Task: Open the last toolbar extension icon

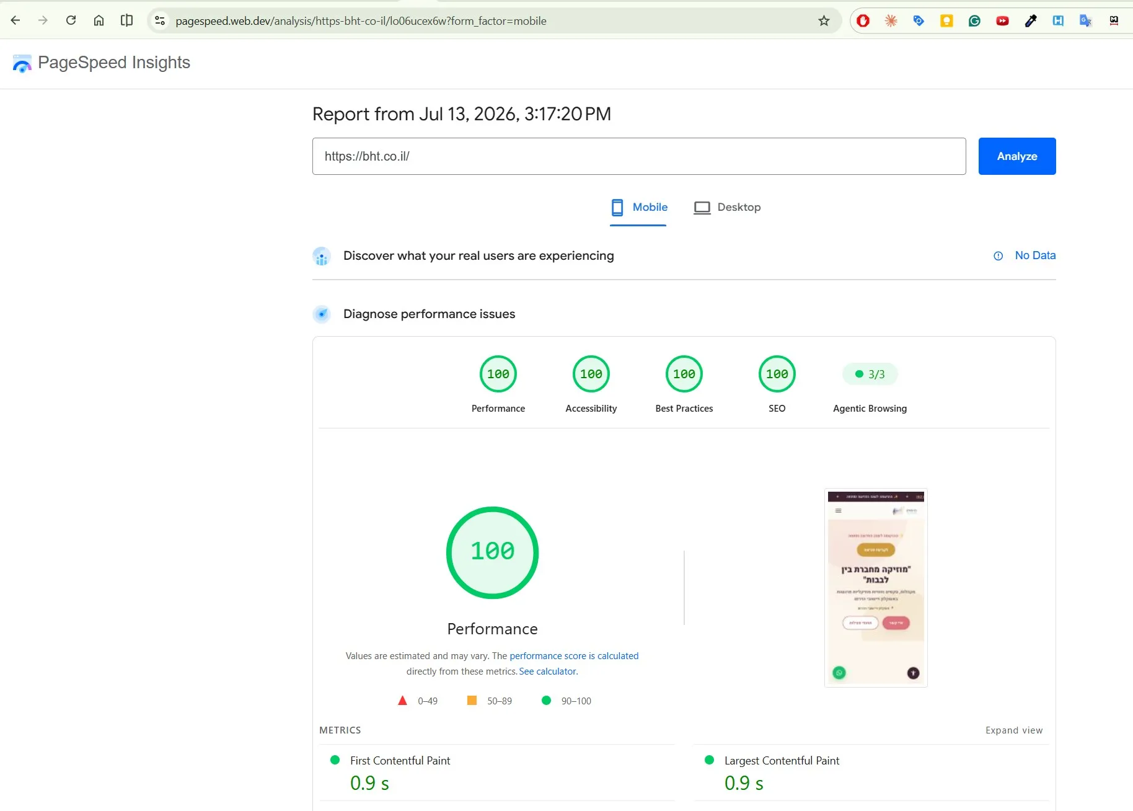Action: click(x=1114, y=20)
